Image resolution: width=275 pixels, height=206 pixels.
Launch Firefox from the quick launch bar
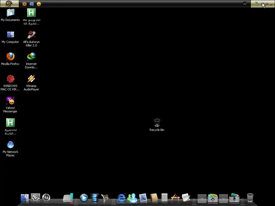(x=24, y=4)
